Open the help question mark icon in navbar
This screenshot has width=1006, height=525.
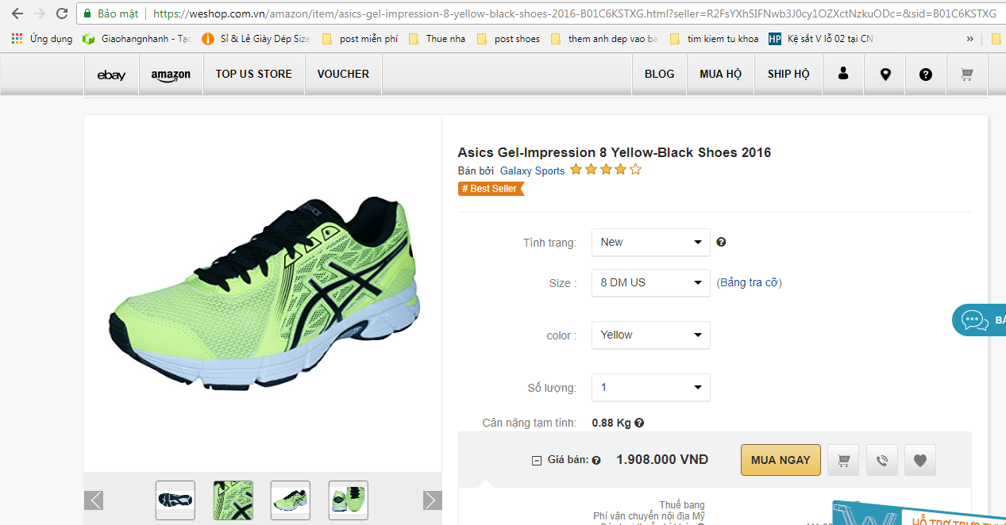[926, 74]
